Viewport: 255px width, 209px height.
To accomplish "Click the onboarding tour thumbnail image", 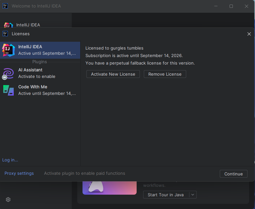I will (109, 188).
